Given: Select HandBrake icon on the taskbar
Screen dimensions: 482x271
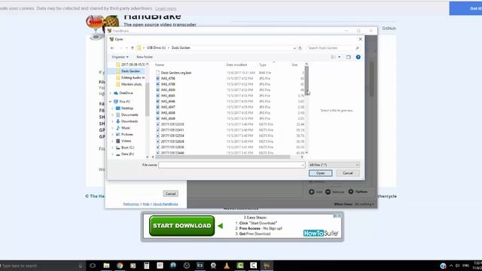Looking at the screenshot, I should 267,266.
